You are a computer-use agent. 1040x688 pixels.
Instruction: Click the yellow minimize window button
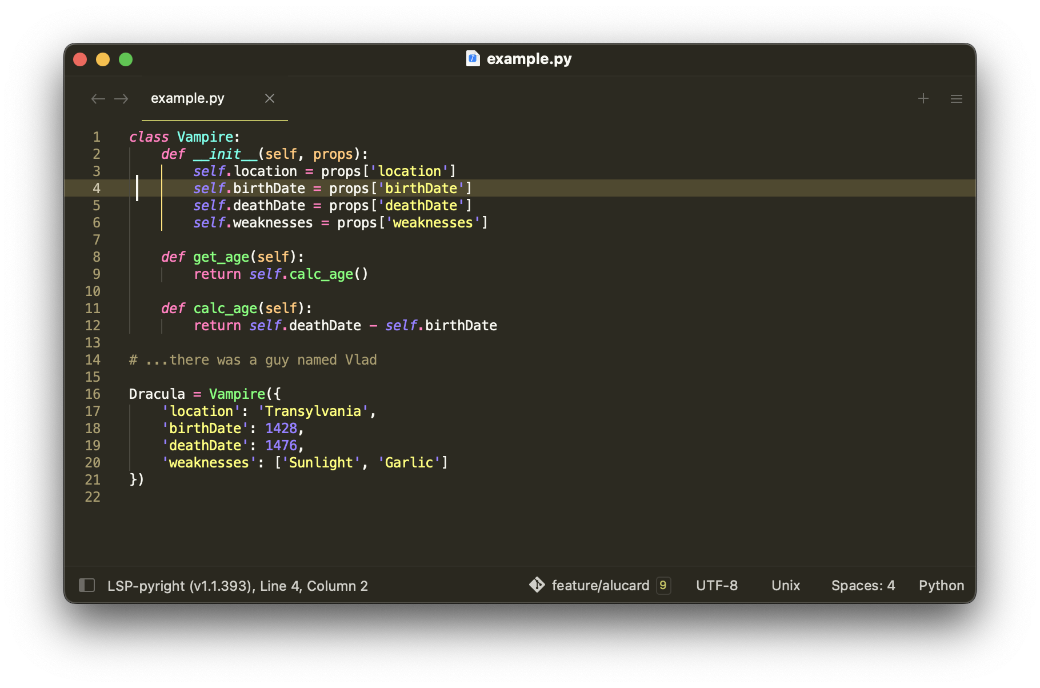point(103,59)
